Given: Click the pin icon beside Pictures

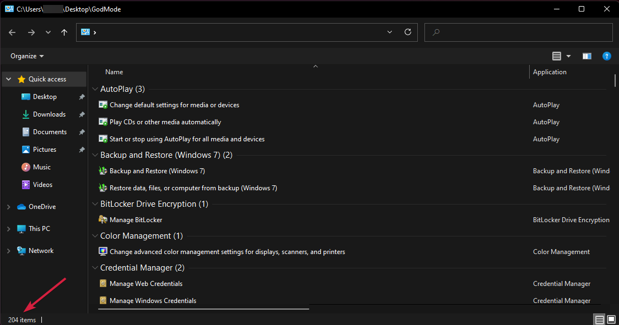Looking at the screenshot, I should coord(82,150).
